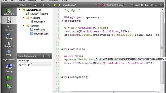Close the myudp.cpp editor document
Screen dimensions: 166x93
(161, 5)
